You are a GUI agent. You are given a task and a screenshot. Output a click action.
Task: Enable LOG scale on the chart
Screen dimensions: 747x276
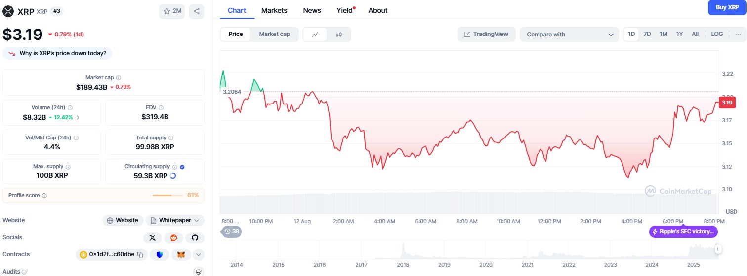coord(717,34)
